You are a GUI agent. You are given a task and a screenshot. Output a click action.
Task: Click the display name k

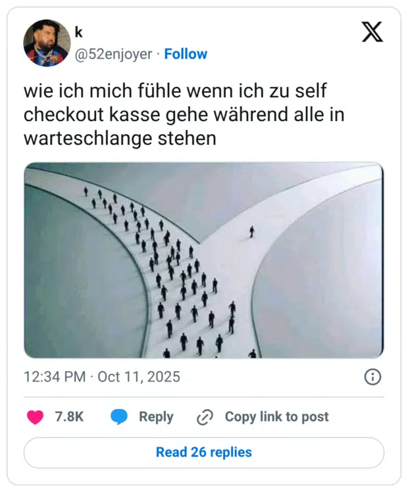coord(78,32)
